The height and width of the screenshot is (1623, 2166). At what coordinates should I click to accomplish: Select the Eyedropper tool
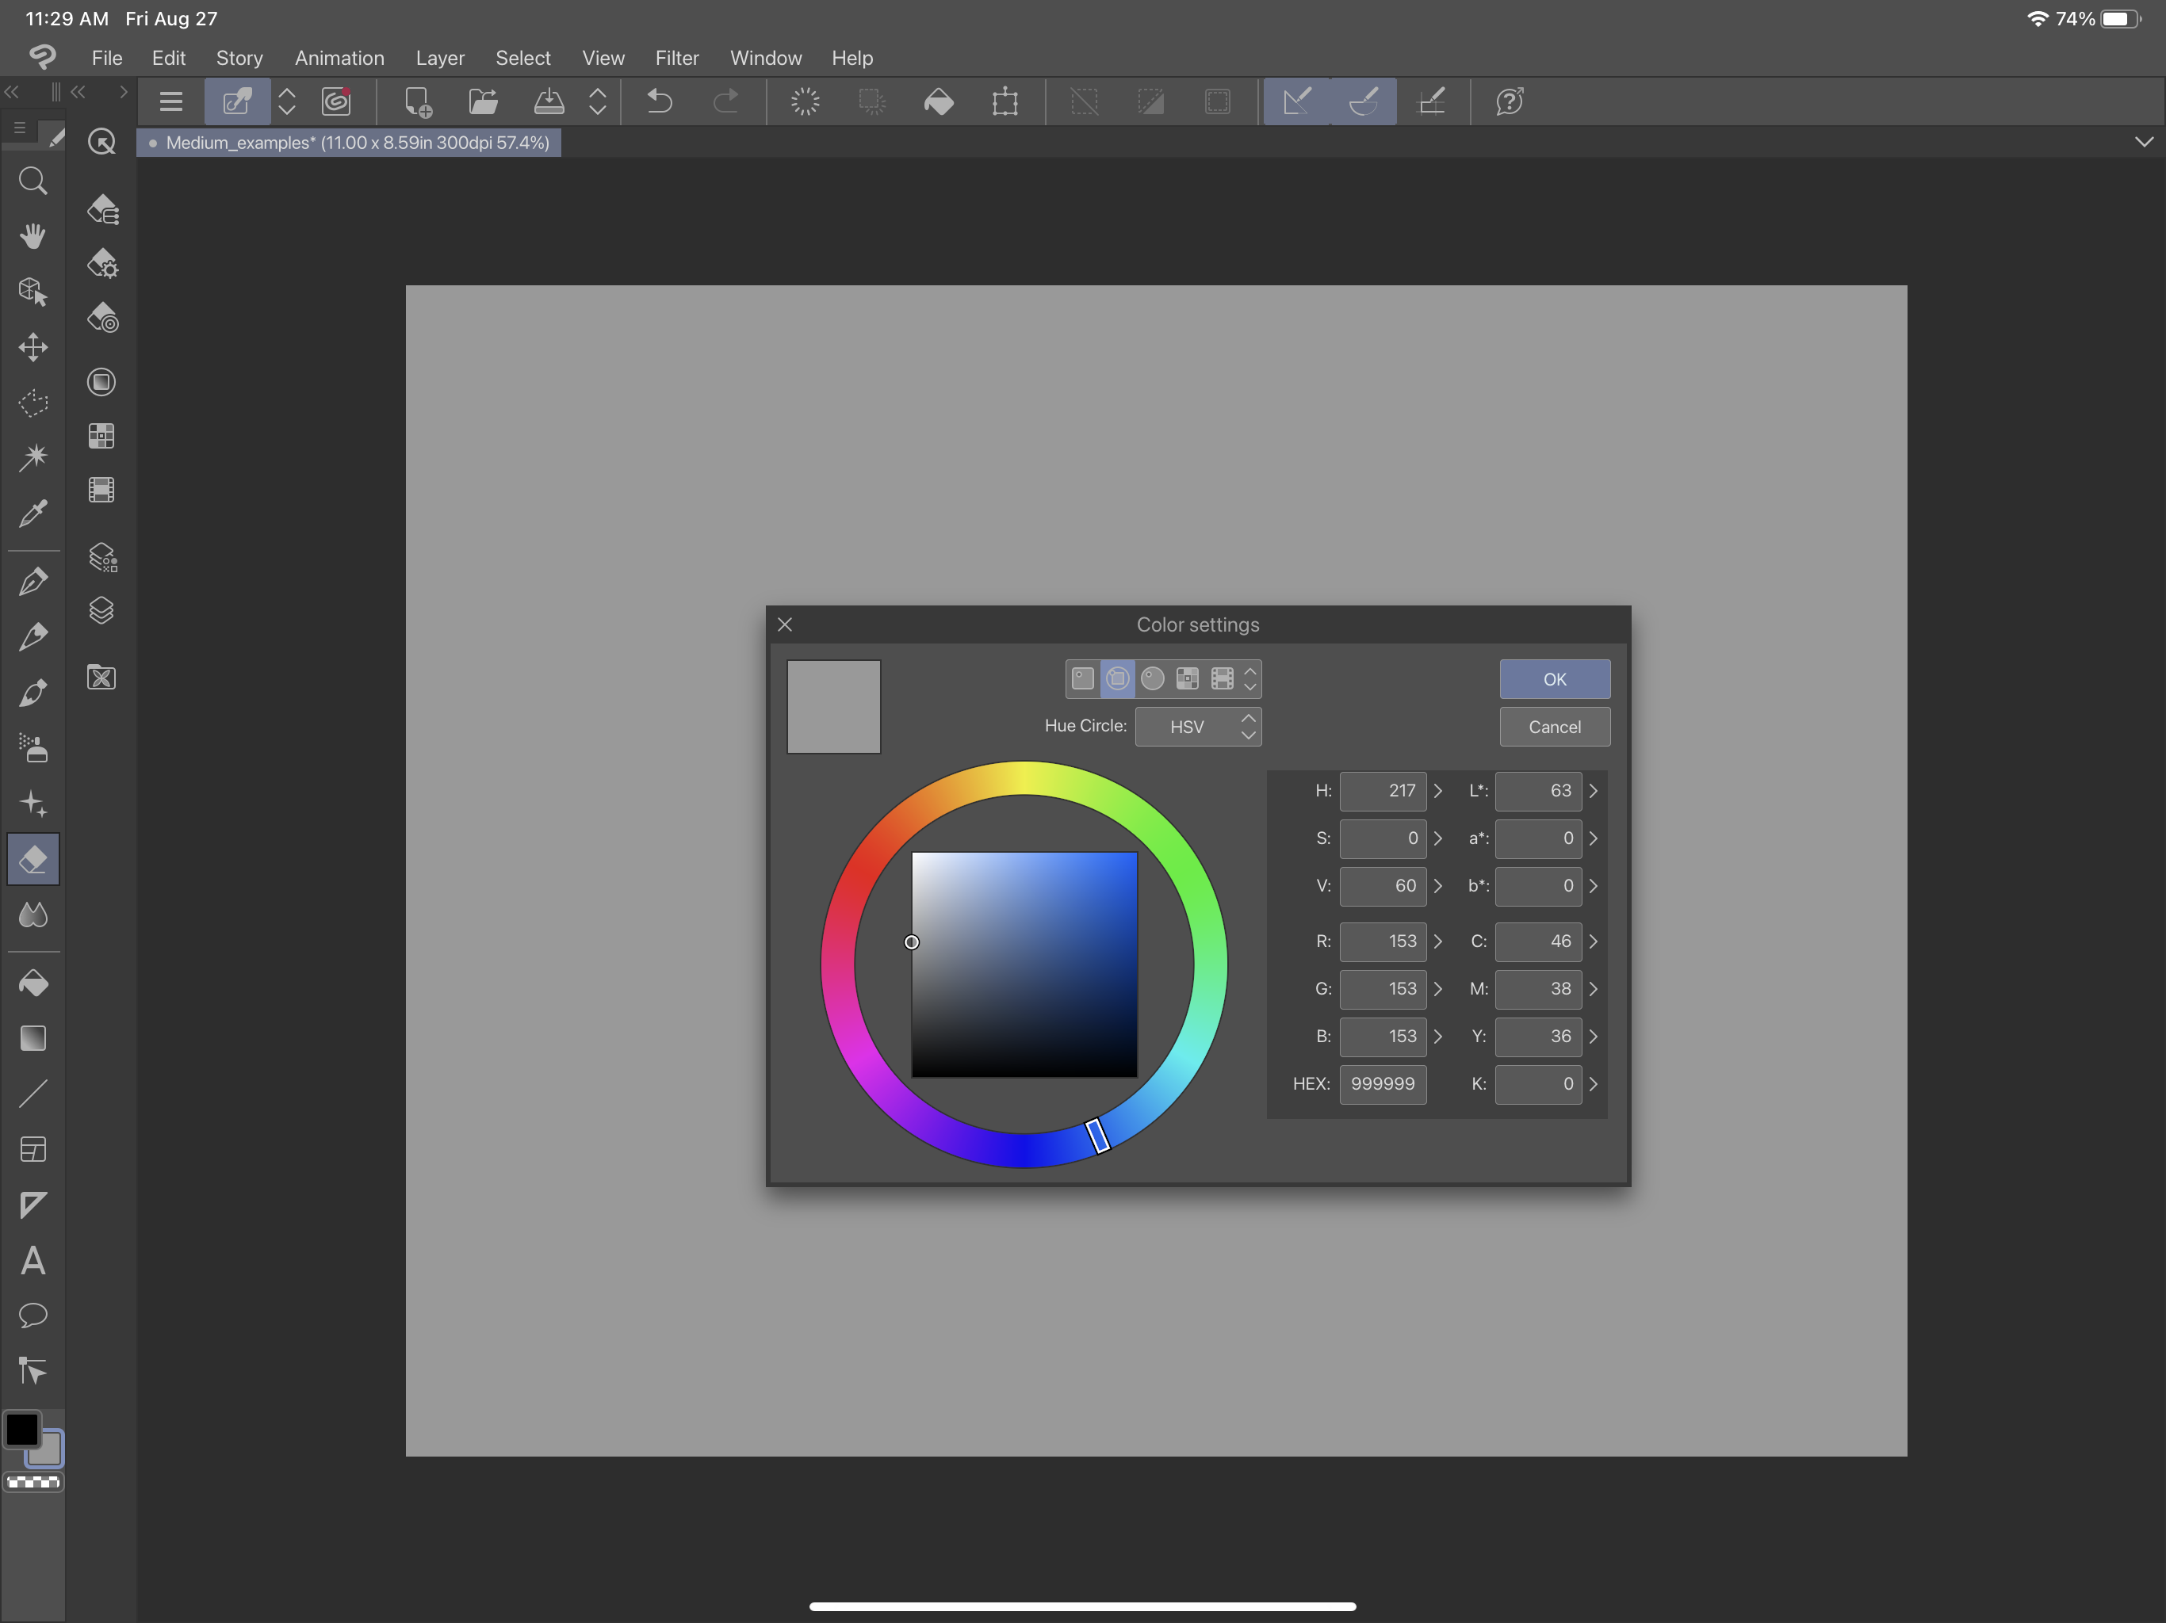pyautogui.click(x=33, y=513)
